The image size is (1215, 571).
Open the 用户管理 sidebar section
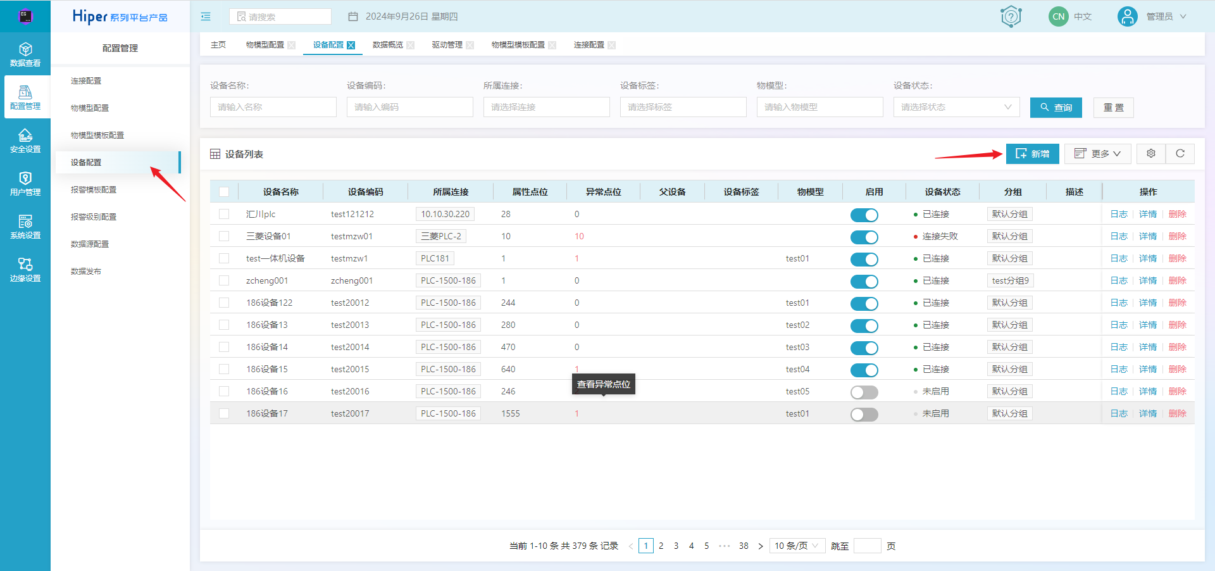(25, 184)
